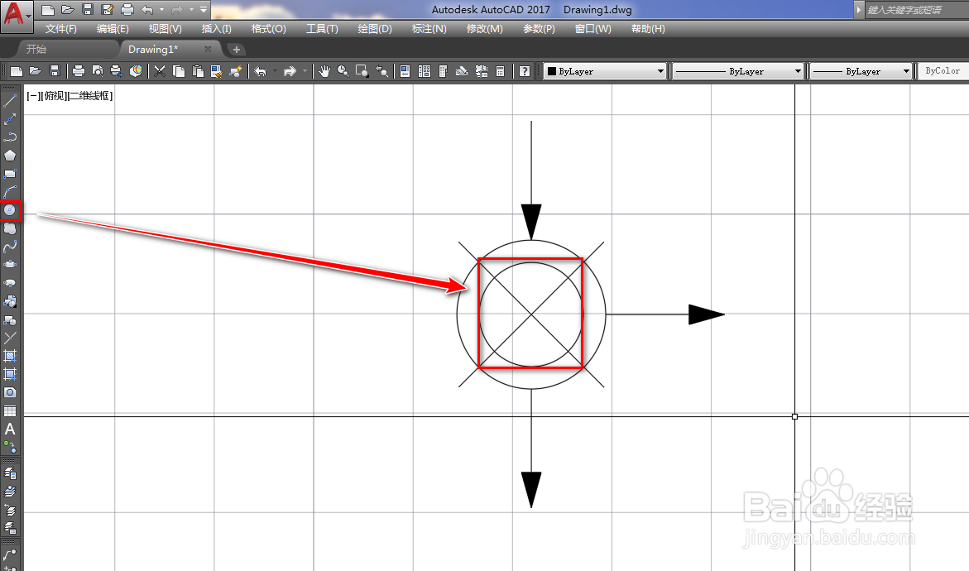Select the Point tool

10,338
